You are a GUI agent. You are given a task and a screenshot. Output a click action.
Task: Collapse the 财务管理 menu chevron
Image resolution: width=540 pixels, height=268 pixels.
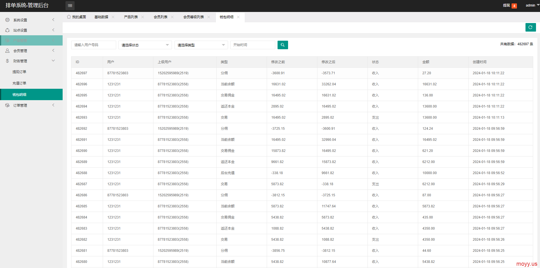point(53,61)
